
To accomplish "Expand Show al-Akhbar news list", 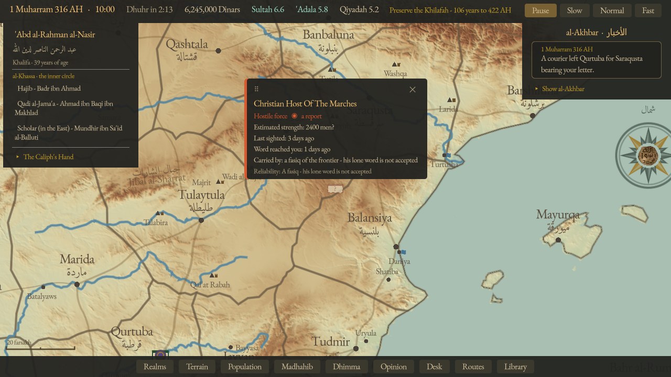I will [559, 88].
